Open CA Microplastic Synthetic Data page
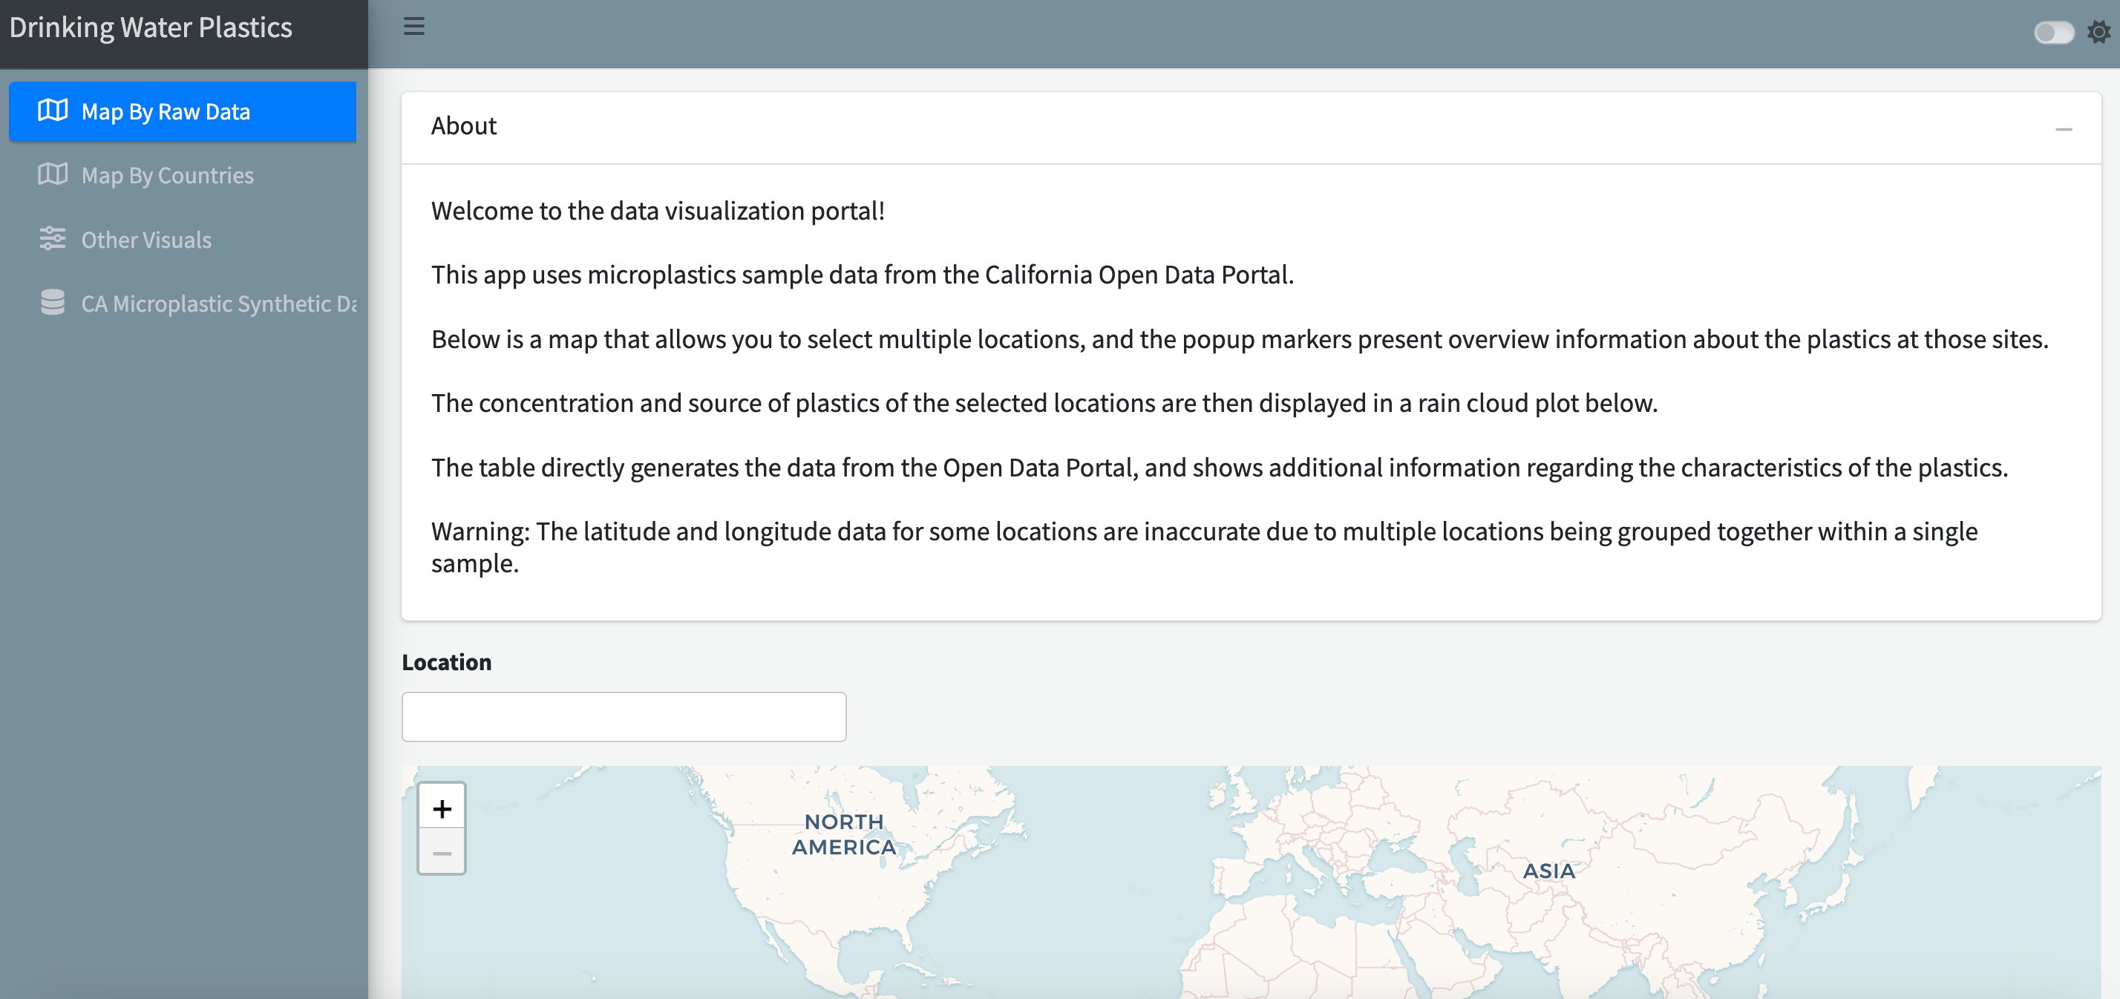 click(183, 304)
